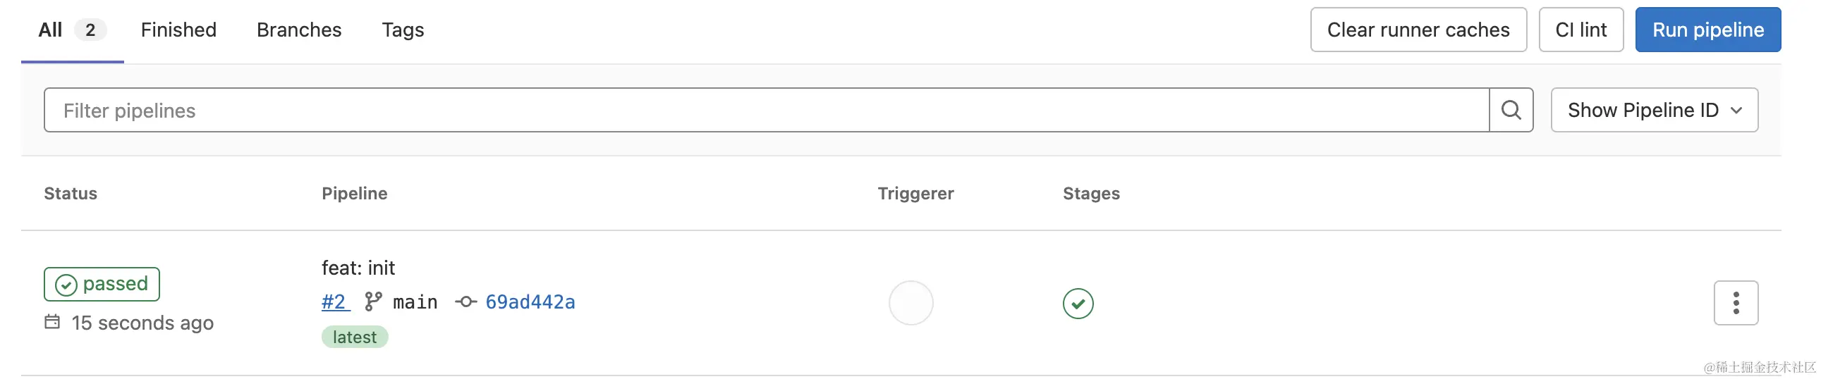Click the triggerer avatar circle
The width and height of the screenshot is (1821, 379).
910,303
